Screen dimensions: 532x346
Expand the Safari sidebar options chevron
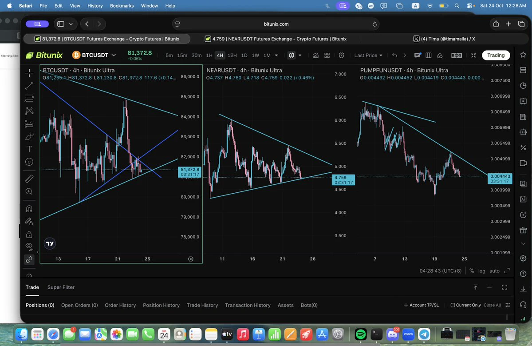click(x=71, y=24)
